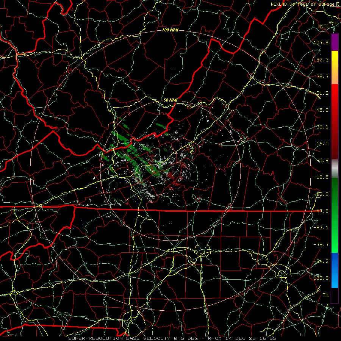Click the -16.5 legend value
The width and height of the screenshot is (341, 341).
[321, 177]
